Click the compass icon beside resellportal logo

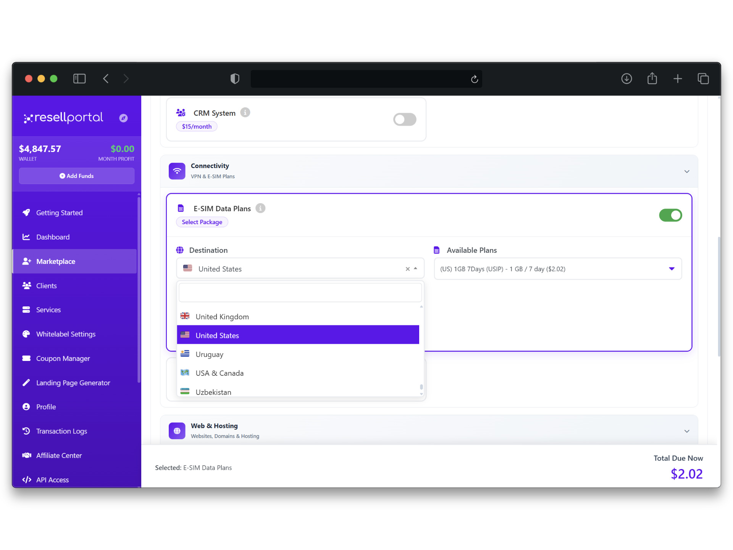(123, 118)
